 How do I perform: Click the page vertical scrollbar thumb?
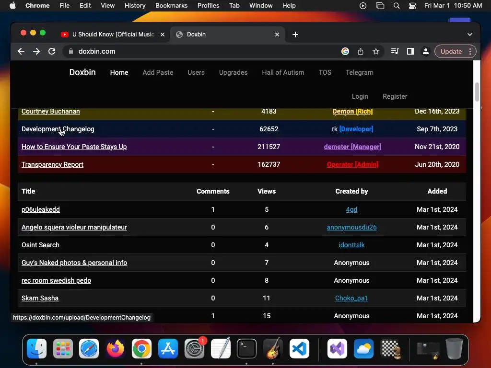(x=477, y=92)
